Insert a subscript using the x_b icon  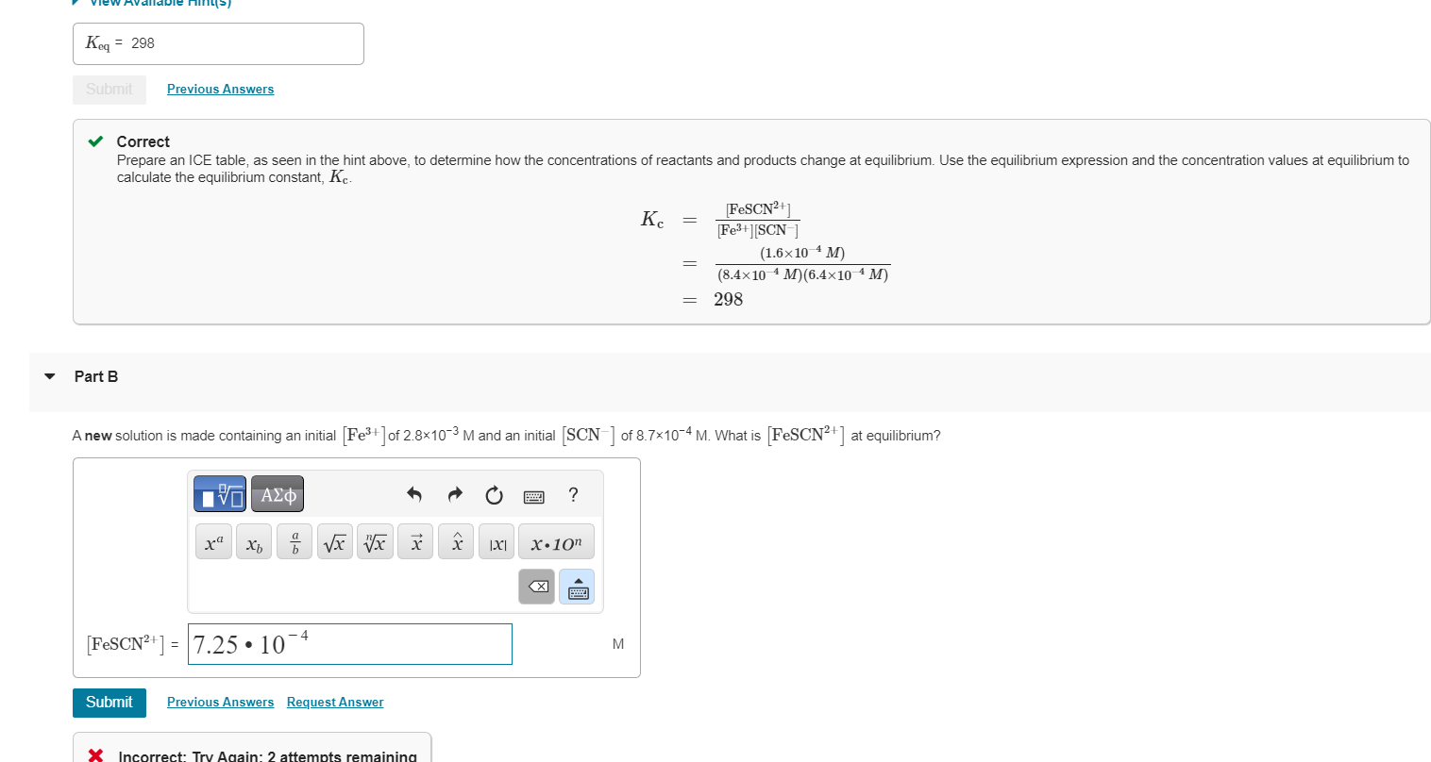[253, 541]
